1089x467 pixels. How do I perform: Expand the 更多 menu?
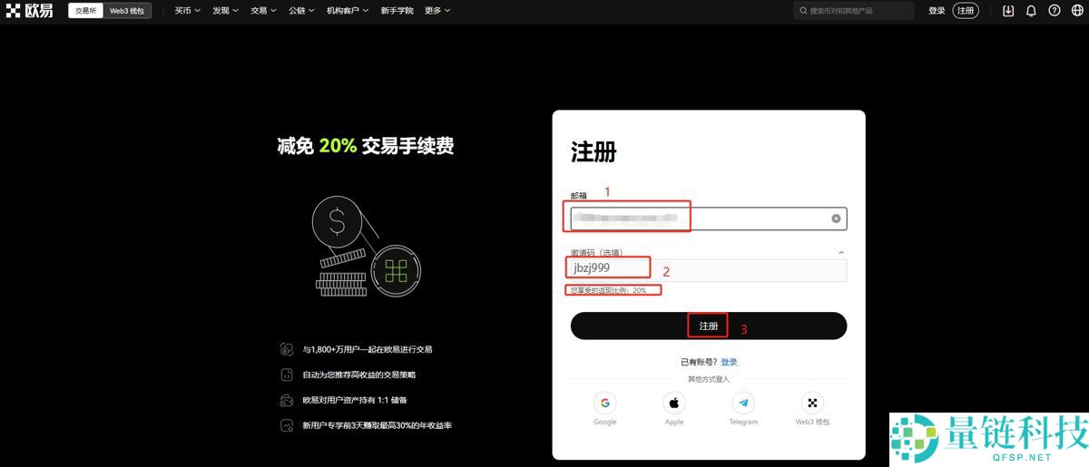(437, 11)
